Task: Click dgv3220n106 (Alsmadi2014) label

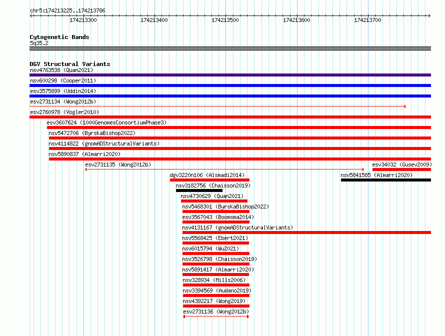Action: tap(207, 175)
